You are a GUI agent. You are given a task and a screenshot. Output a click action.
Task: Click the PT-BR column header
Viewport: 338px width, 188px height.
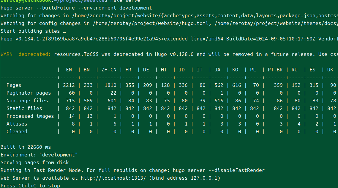[275, 70]
